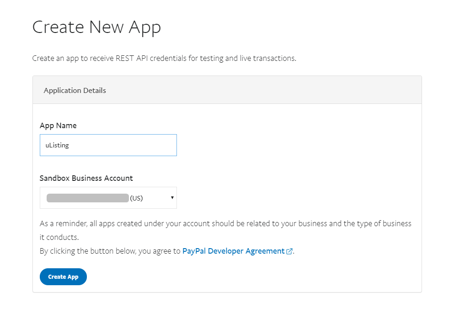Click the 'By clicking the button below' text
This screenshot has height=320, width=454.
tap(110, 251)
